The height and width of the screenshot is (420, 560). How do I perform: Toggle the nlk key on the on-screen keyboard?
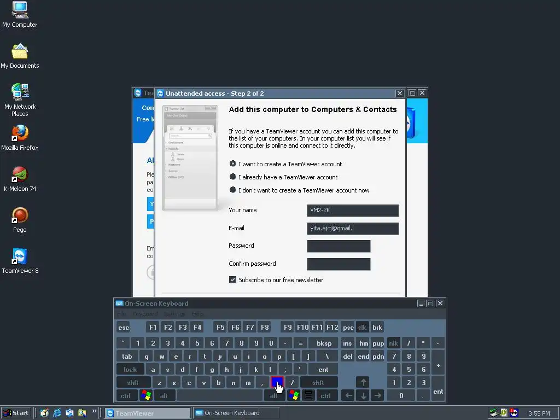[394, 343]
